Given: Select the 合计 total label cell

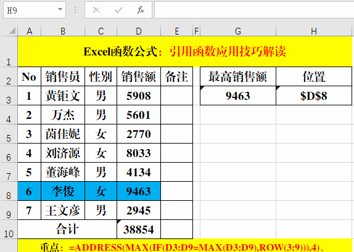Looking at the screenshot, I should click(x=67, y=229).
